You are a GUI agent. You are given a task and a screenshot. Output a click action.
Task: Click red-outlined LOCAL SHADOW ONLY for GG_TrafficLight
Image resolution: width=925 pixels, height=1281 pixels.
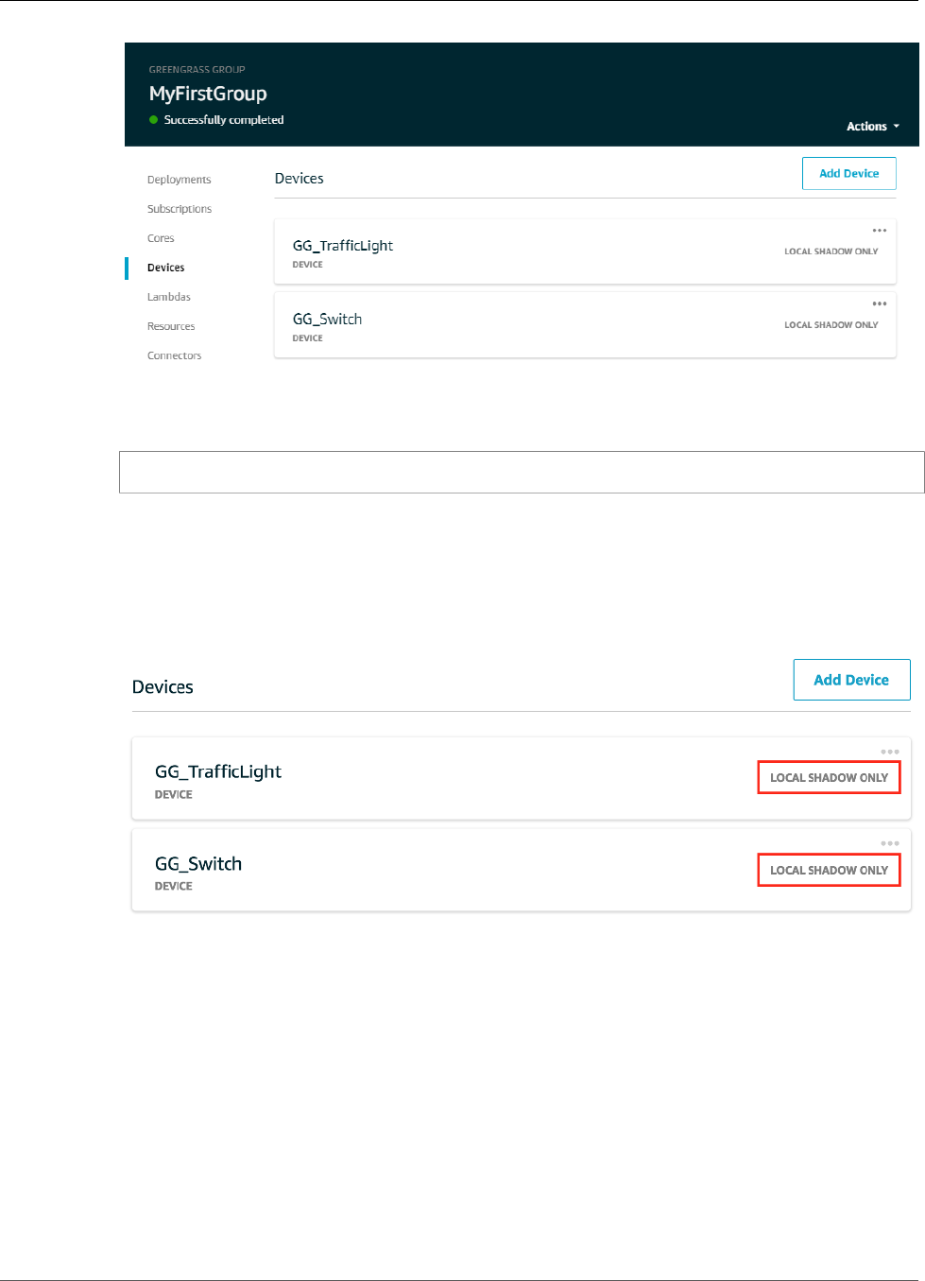[x=829, y=778]
